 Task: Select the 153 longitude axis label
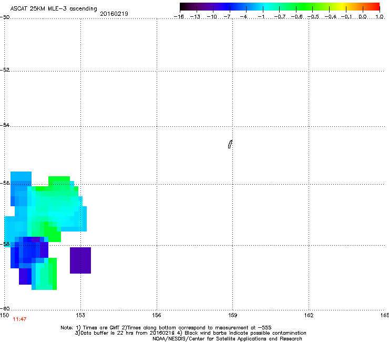click(80, 315)
